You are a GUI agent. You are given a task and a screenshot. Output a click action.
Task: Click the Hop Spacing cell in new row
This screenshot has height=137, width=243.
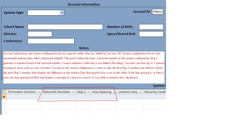(x=104, y=97)
